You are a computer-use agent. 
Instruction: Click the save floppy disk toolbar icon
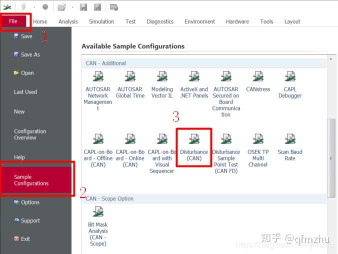tap(83, 7)
